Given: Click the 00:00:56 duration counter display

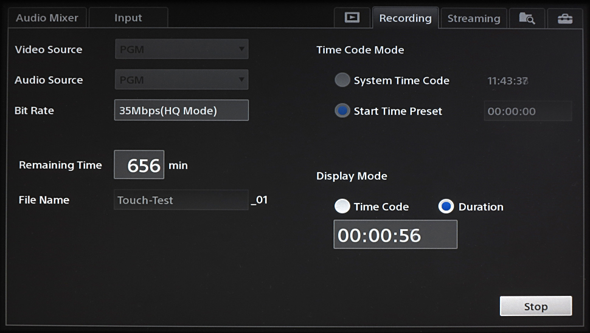Looking at the screenshot, I should click(x=395, y=235).
